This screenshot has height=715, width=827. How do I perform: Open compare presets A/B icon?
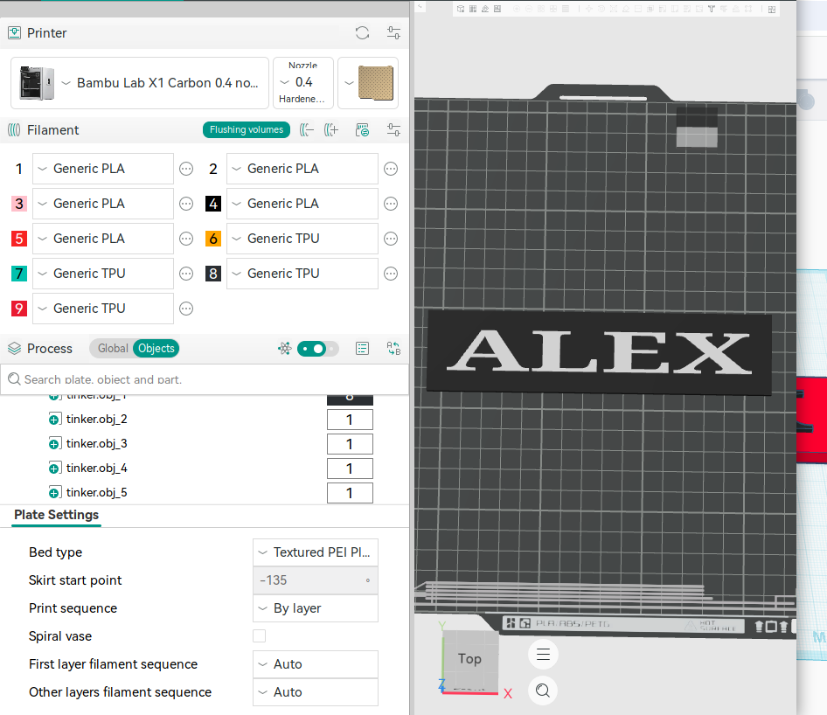click(x=393, y=349)
